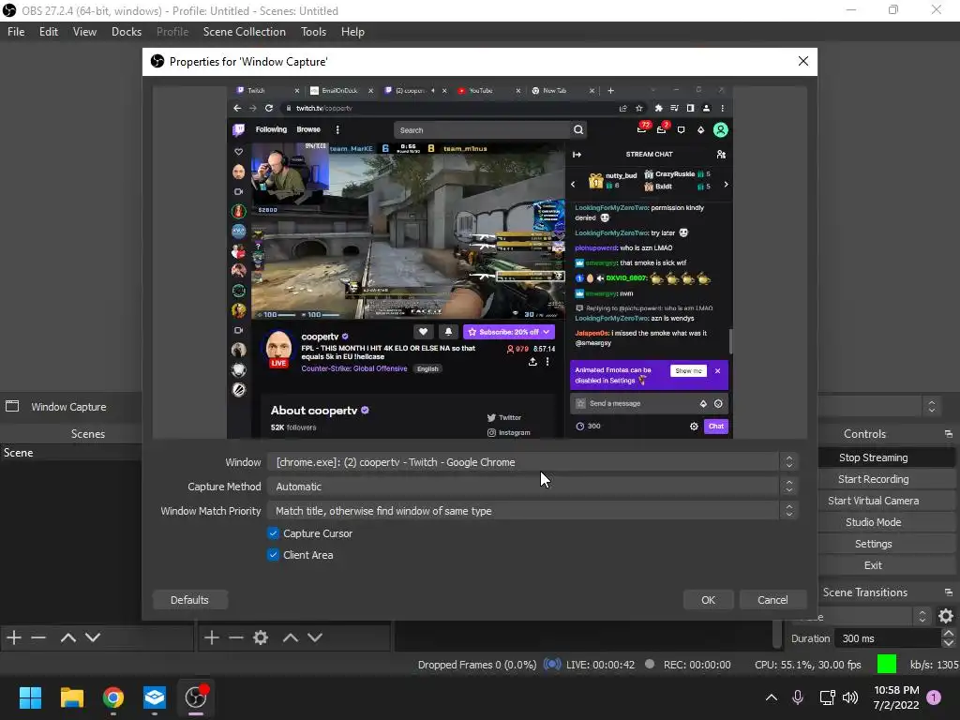Uncheck the Capture Cursor checkbox
This screenshot has height=720, width=960.
coord(273,533)
